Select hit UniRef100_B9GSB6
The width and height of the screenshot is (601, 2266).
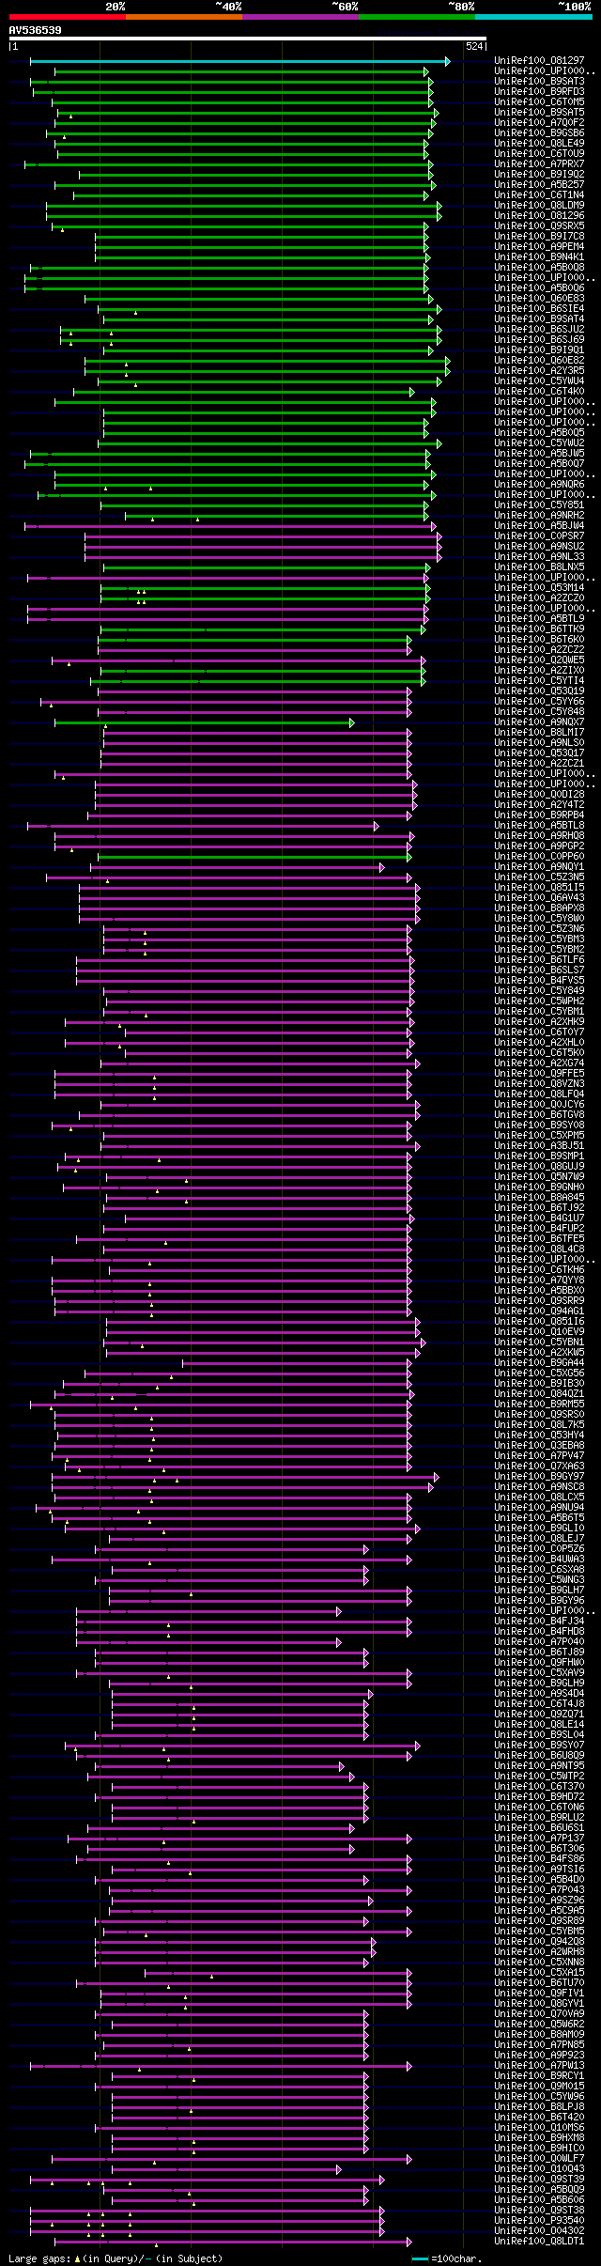539,133
